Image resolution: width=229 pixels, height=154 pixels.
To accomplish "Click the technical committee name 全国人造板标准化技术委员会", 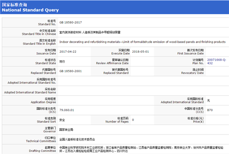I will pos(77,139).
